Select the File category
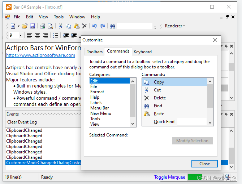 coord(109,86)
